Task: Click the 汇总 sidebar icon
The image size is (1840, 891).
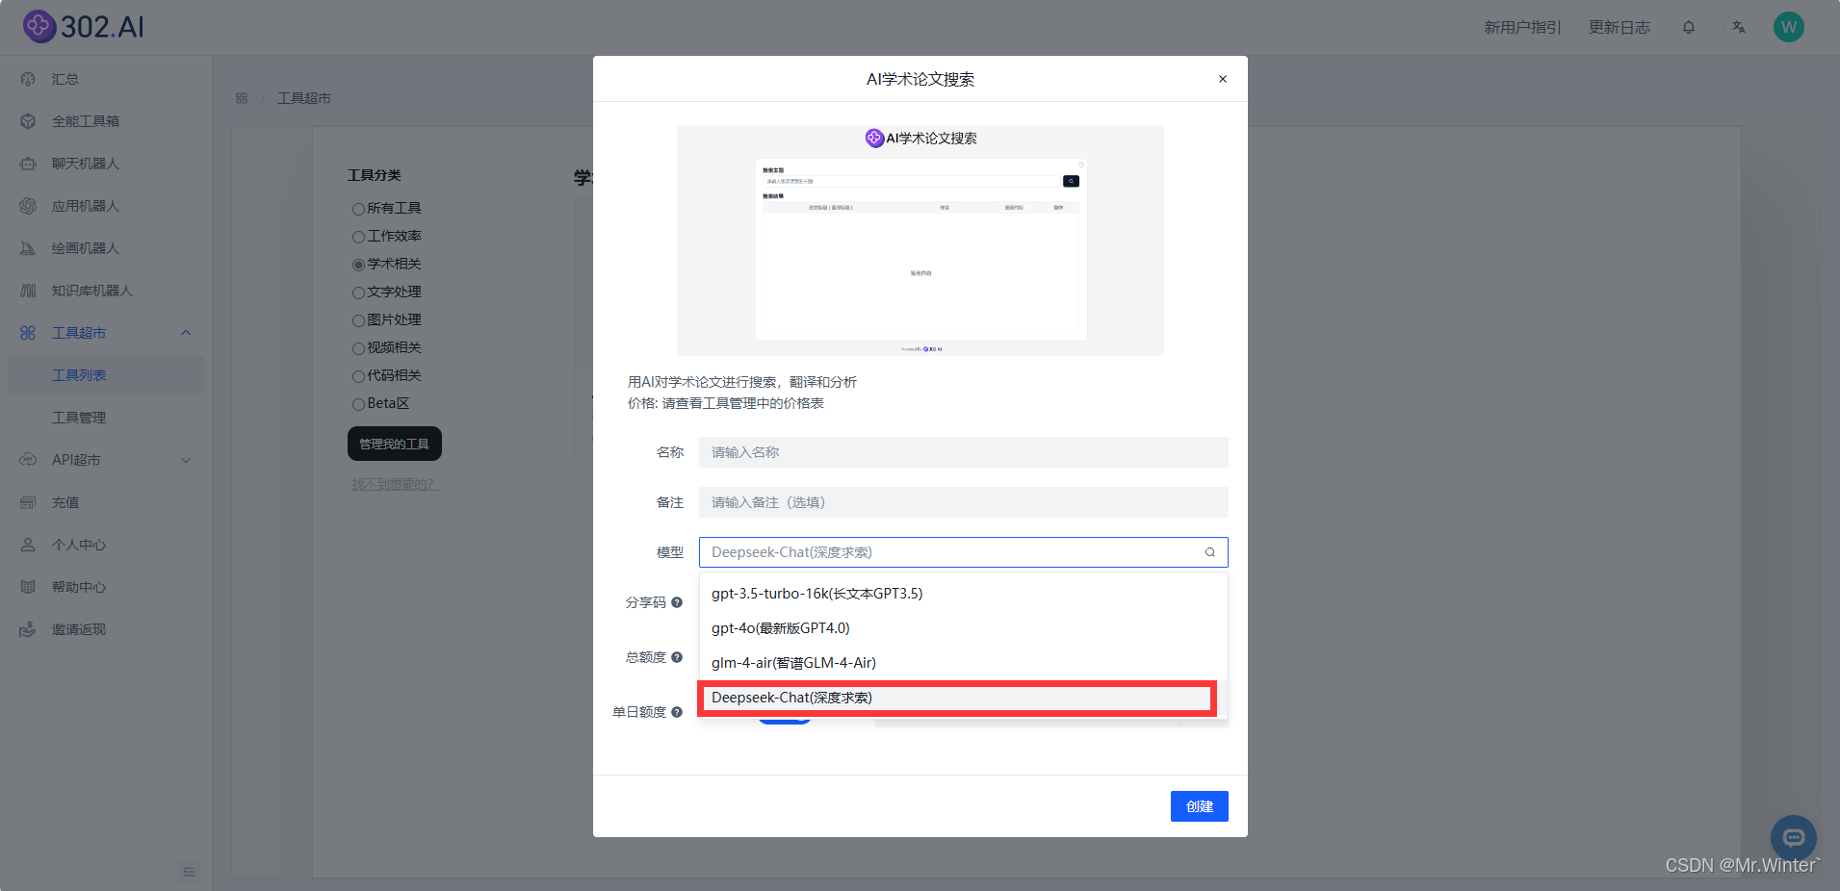Action: [x=28, y=79]
